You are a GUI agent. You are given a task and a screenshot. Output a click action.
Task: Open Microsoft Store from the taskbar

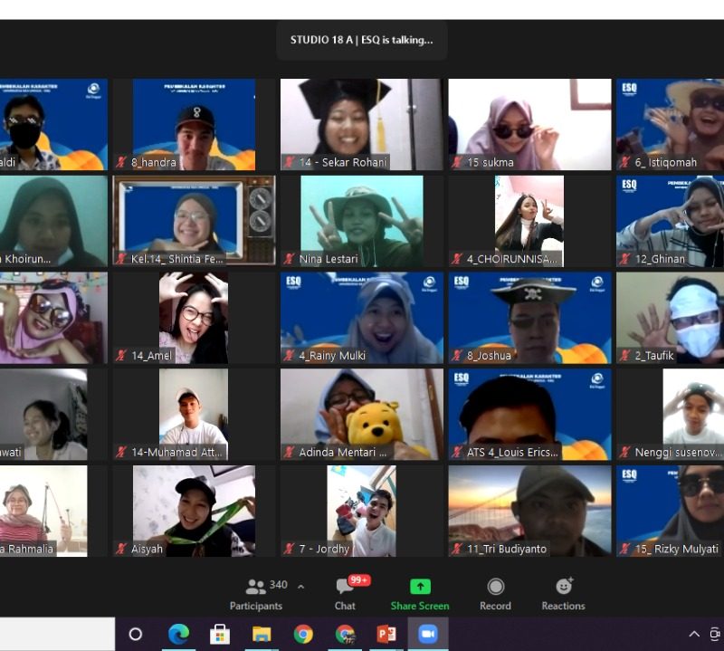220,634
